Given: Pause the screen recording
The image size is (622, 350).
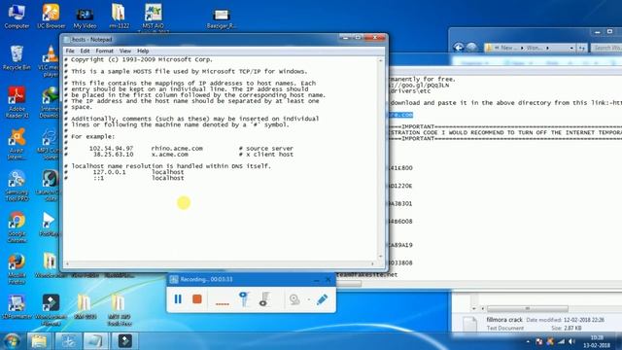Looking at the screenshot, I should [178, 298].
